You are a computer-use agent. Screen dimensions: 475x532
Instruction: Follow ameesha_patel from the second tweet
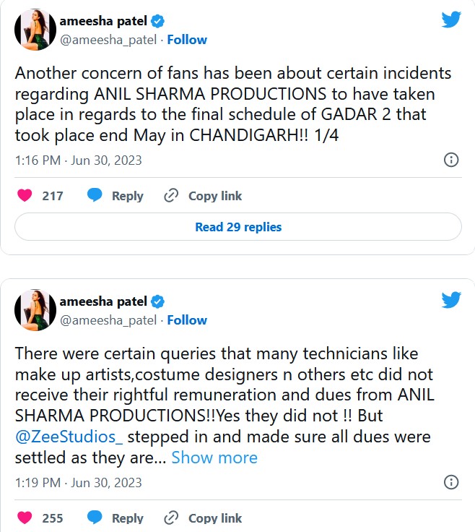tap(187, 320)
